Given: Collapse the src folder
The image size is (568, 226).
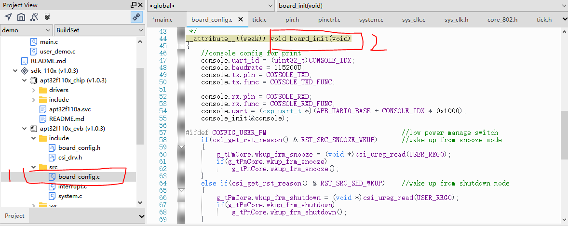Looking at the screenshot, I should click(33, 167).
